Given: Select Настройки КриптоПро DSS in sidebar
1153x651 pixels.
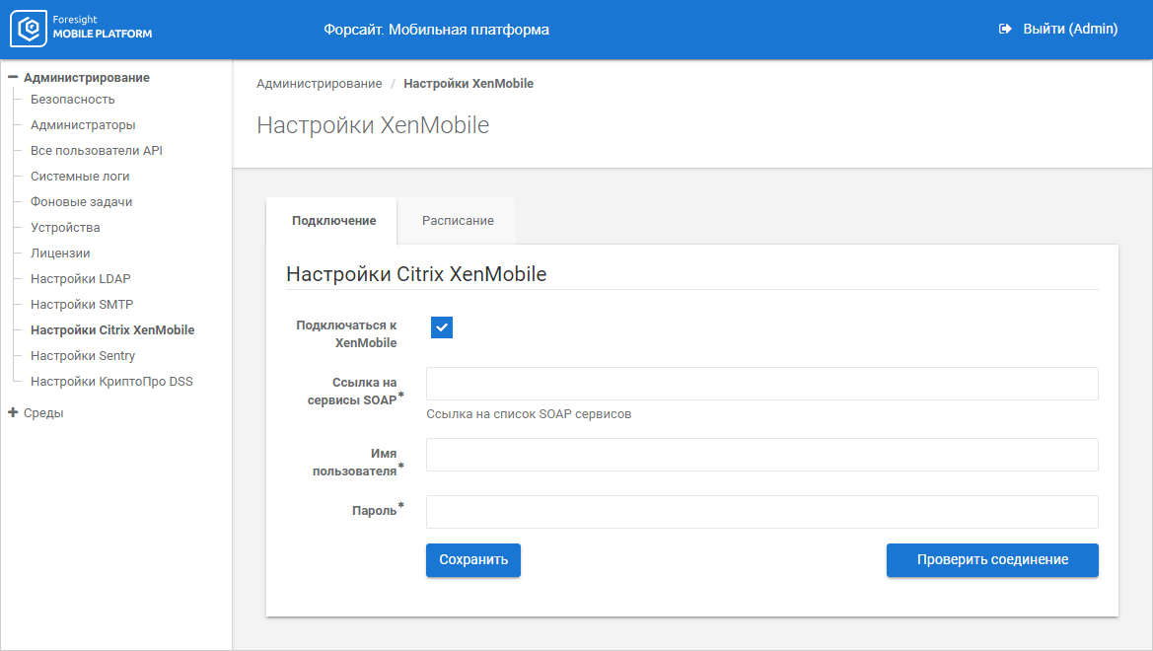Looking at the screenshot, I should 111,382.
